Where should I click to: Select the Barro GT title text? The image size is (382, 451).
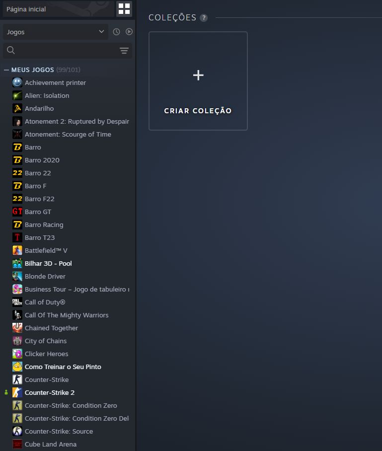point(38,212)
